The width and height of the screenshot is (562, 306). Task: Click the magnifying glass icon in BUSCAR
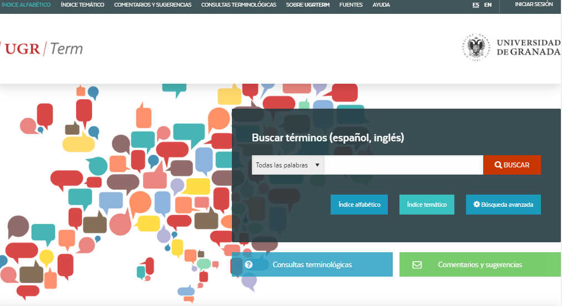pyautogui.click(x=498, y=165)
